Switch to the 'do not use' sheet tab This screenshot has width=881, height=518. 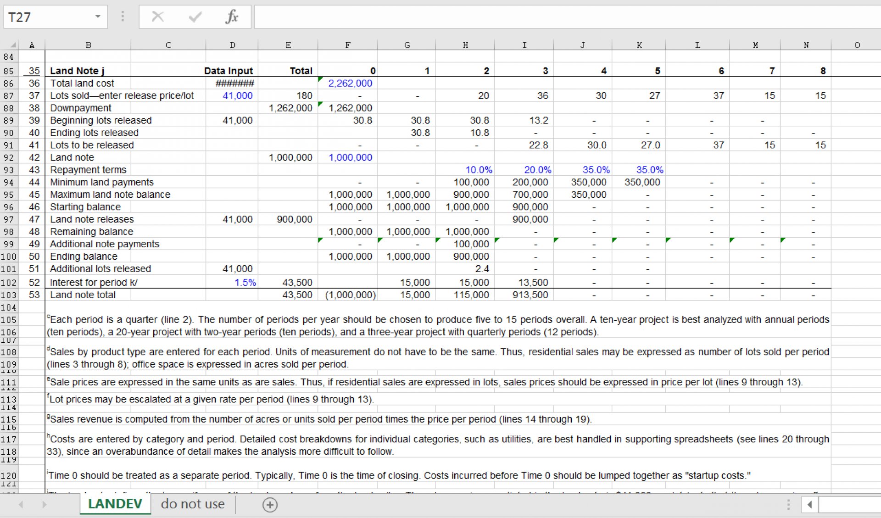click(193, 504)
